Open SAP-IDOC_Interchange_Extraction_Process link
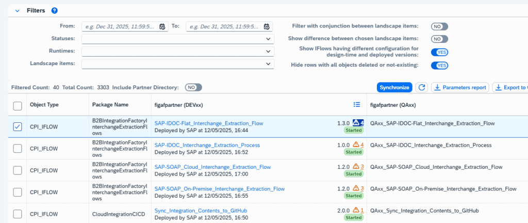 pyautogui.click(x=207, y=145)
